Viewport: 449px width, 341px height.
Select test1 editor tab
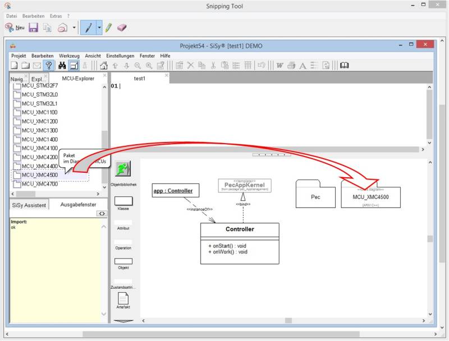(x=139, y=79)
